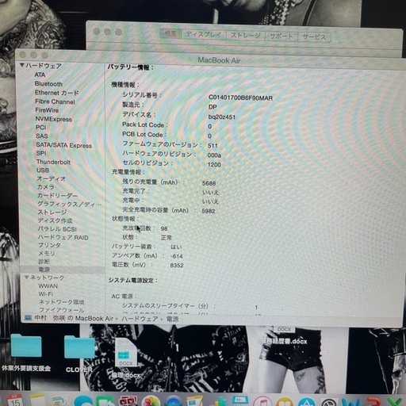The image size is (406, 406).
Task: Click the computer icon in the path bar
Action: point(28,318)
